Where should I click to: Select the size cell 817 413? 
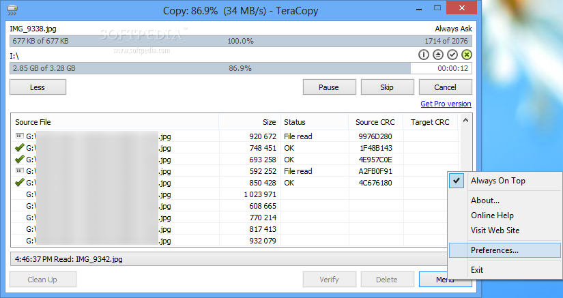[263, 229]
